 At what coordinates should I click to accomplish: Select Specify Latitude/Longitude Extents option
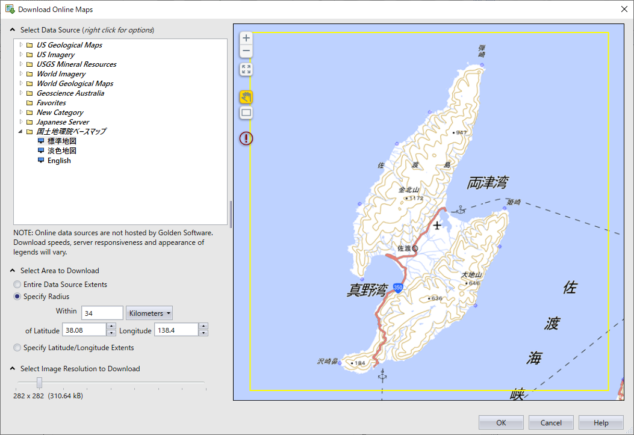[17, 347]
